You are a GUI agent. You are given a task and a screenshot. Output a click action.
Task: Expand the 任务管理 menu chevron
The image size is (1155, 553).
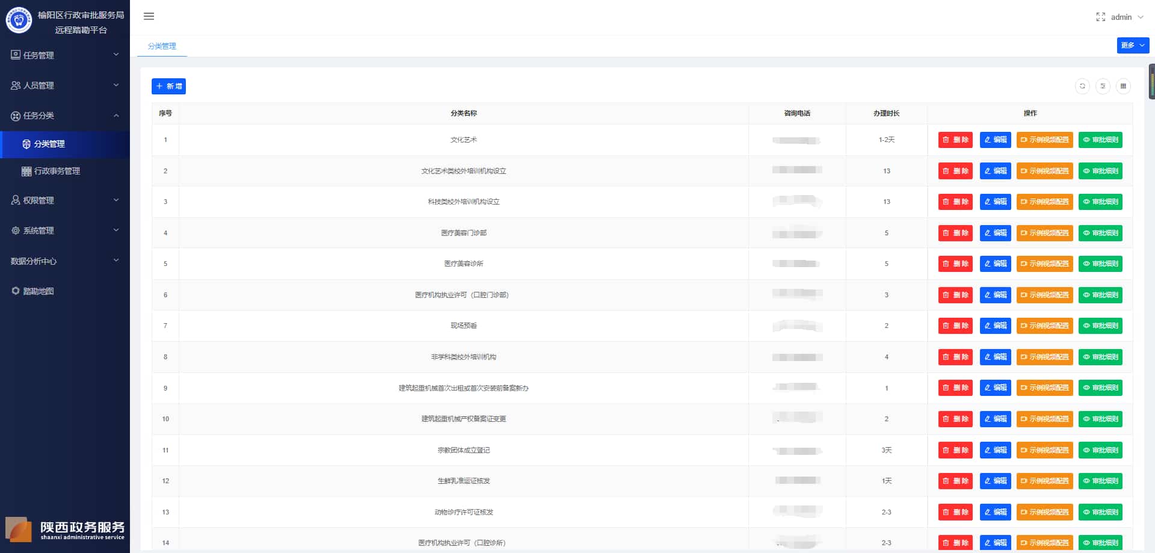(116, 54)
